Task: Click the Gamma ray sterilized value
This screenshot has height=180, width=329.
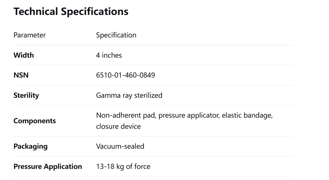Action: [x=129, y=95]
